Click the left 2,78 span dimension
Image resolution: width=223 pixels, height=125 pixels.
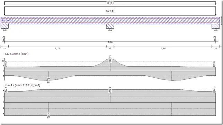coord(57,48)
